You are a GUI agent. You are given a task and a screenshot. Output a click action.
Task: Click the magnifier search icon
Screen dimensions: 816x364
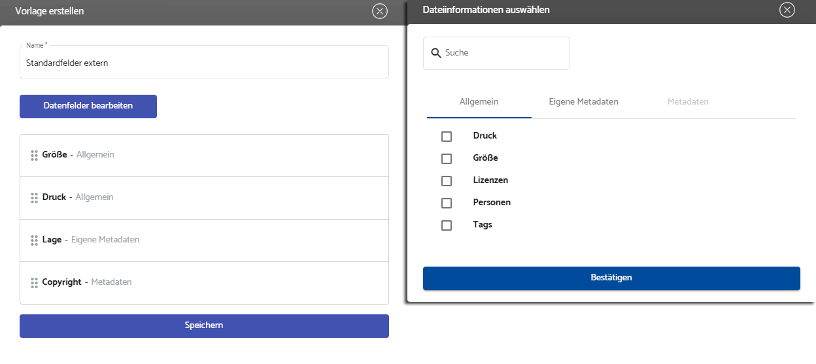pyautogui.click(x=436, y=53)
